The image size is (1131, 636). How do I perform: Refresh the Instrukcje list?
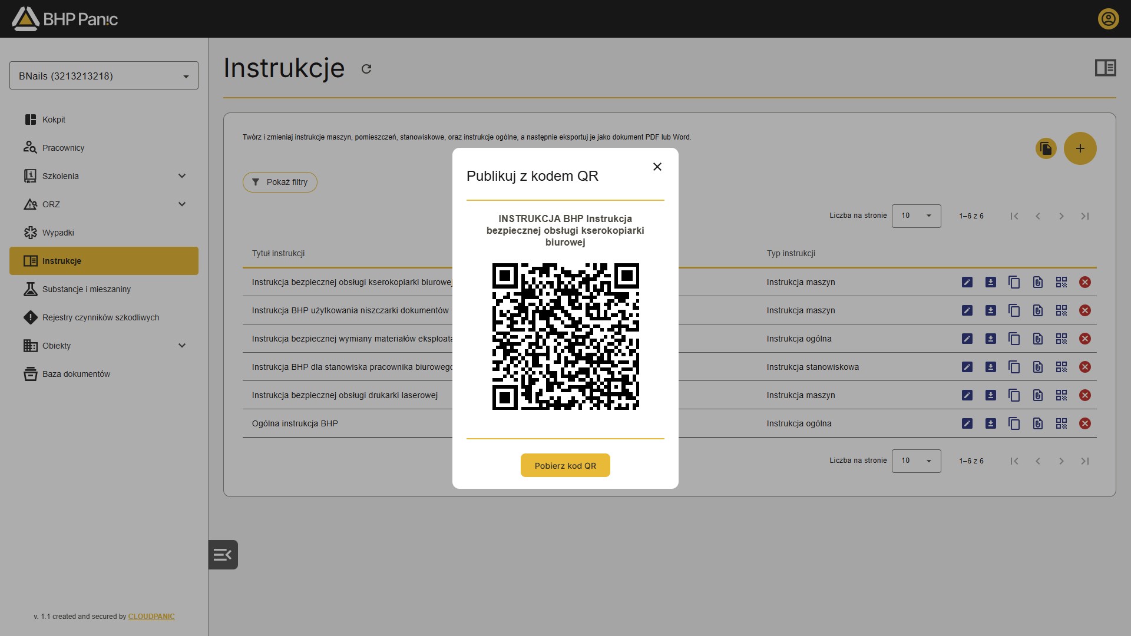coord(366,69)
